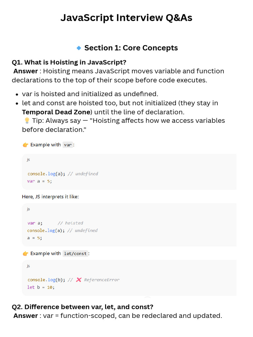Screen dimensions: 253x337
Task: Click the blue diamond icon before Section 1
Action: click(x=79, y=48)
